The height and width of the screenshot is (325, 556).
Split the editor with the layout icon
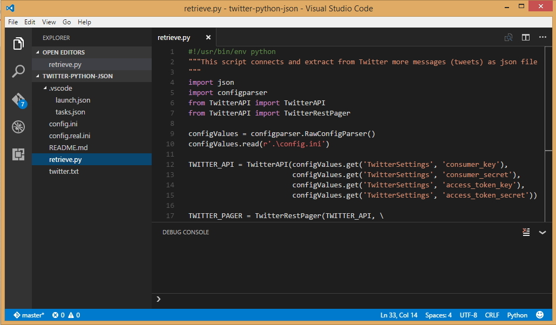[526, 37]
